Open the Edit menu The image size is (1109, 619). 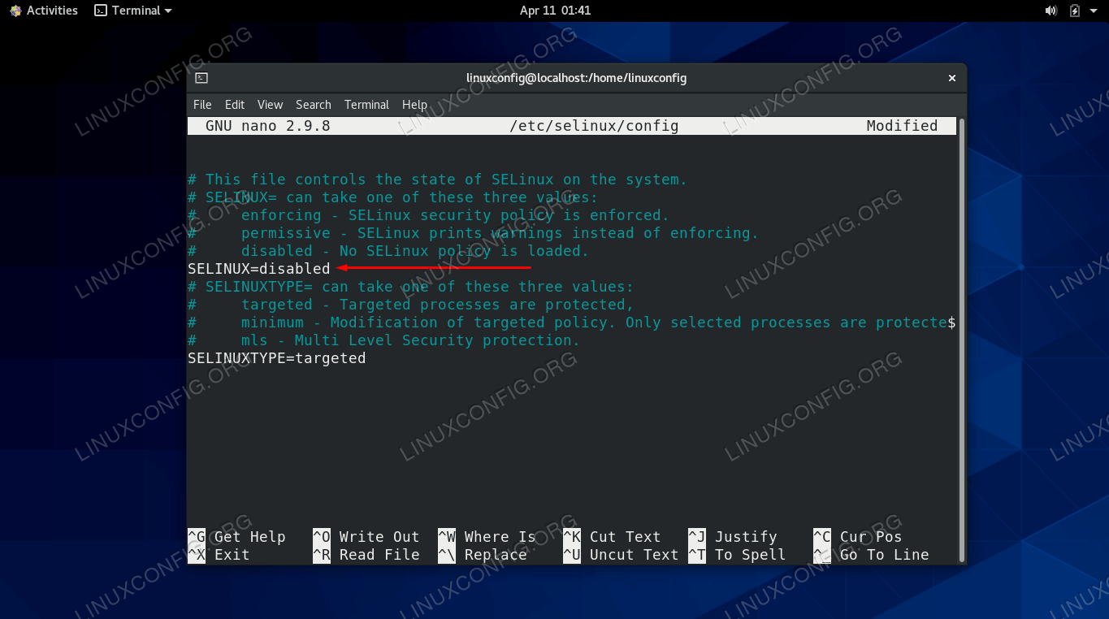[x=235, y=105]
